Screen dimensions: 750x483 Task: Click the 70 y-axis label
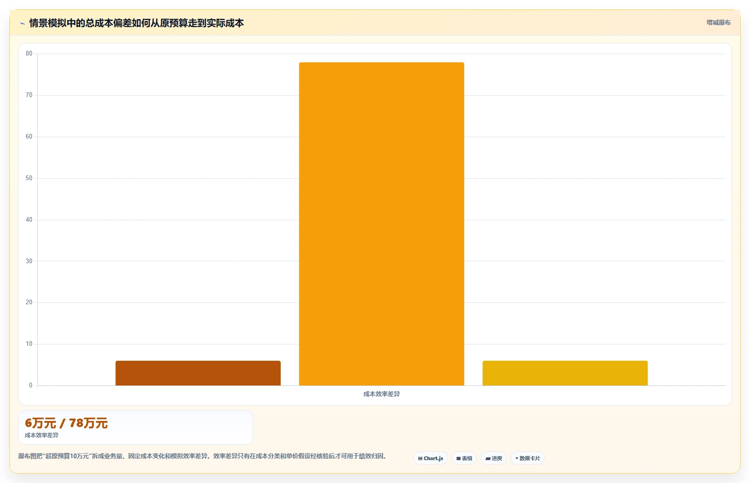pyautogui.click(x=29, y=95)
